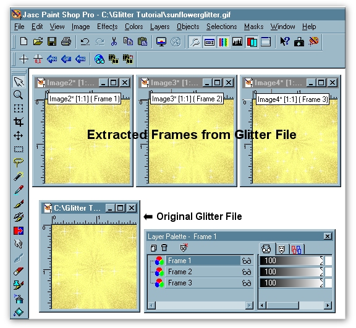Select the Zoom magnifier tool
356x328 pixels.
(x=18, y=95)
